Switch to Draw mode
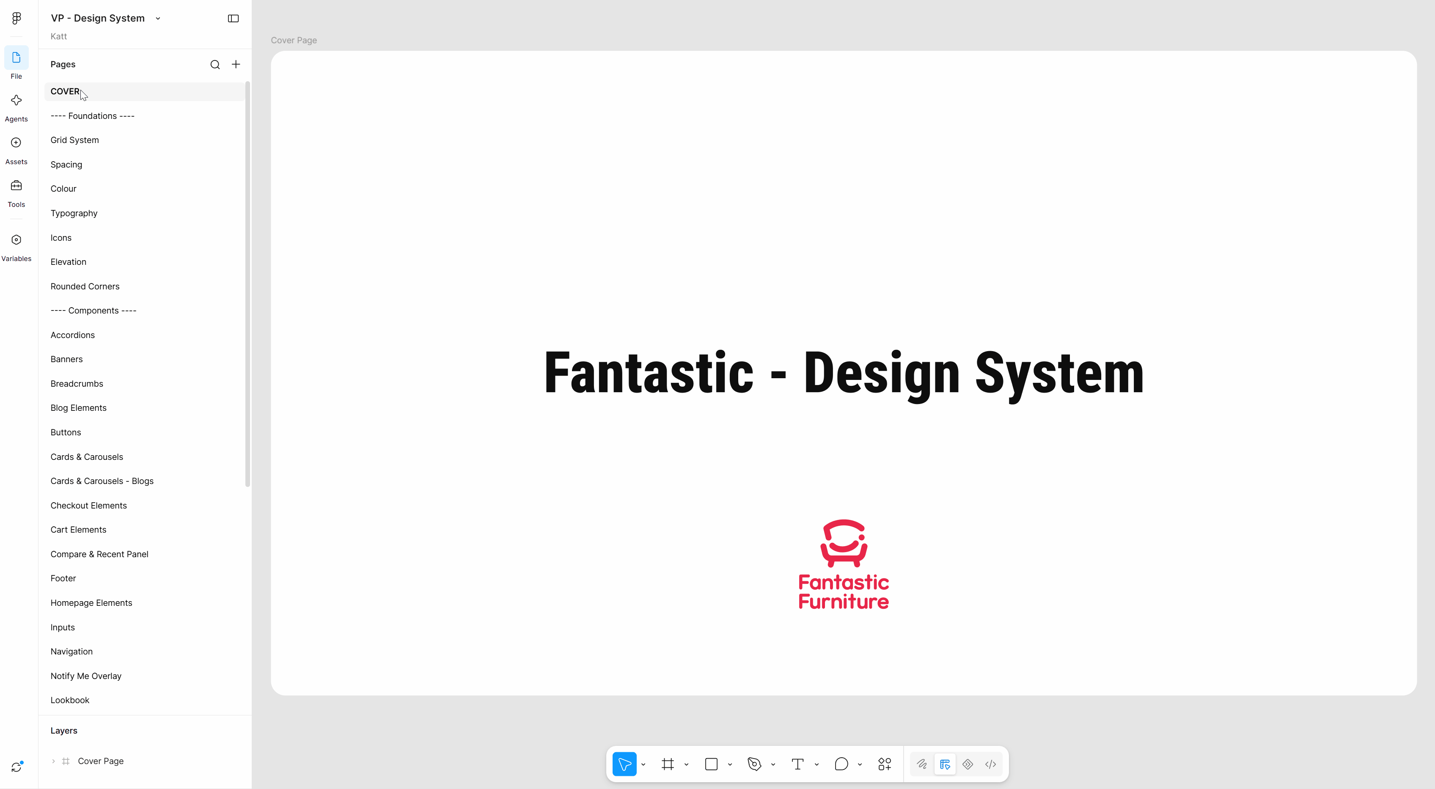 pyautogui.click(x=922, y=764)
